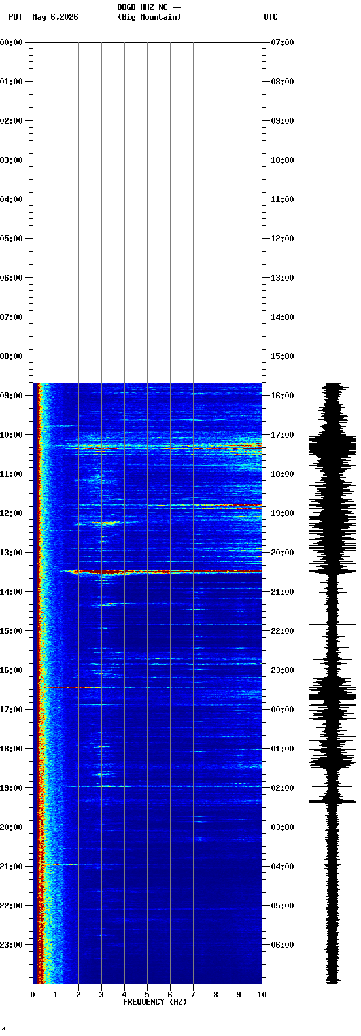Select the PDT-axis "10:00" time label
Screen dimensions: 361x1036
click(12, 435)
